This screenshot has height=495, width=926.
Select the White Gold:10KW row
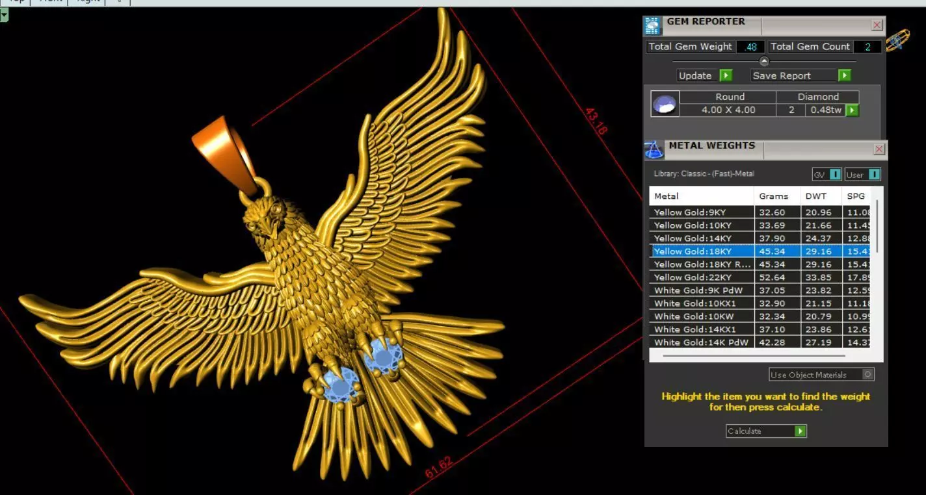tap(760, 316)
